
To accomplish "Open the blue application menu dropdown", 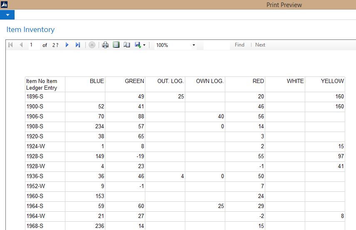I will 7,15.
